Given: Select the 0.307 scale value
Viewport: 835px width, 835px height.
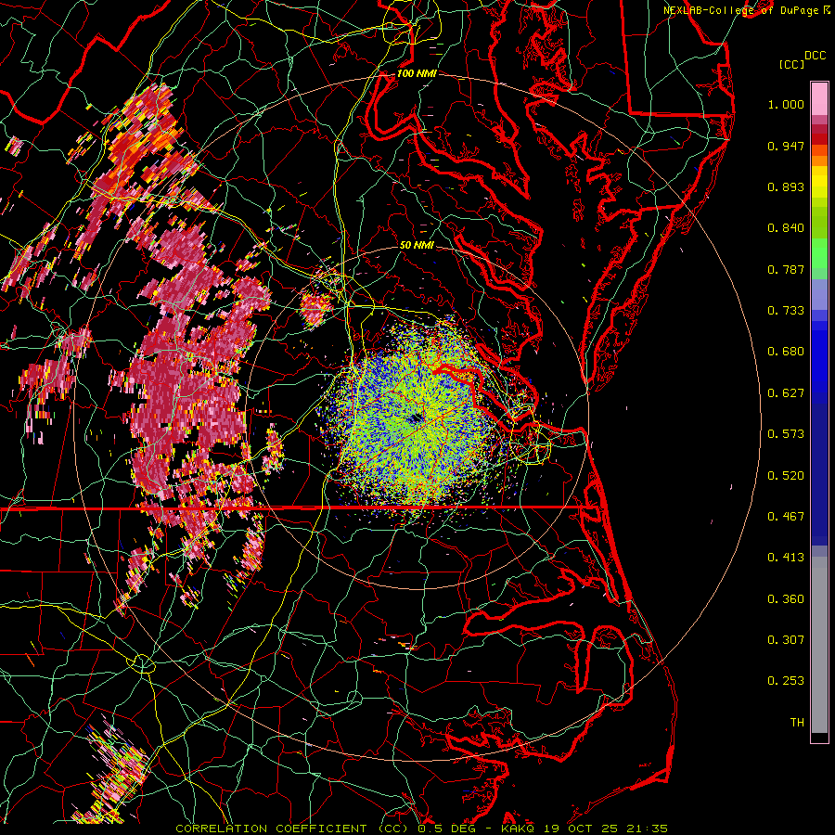Looking at the screenshot, I should coord(786,640).
